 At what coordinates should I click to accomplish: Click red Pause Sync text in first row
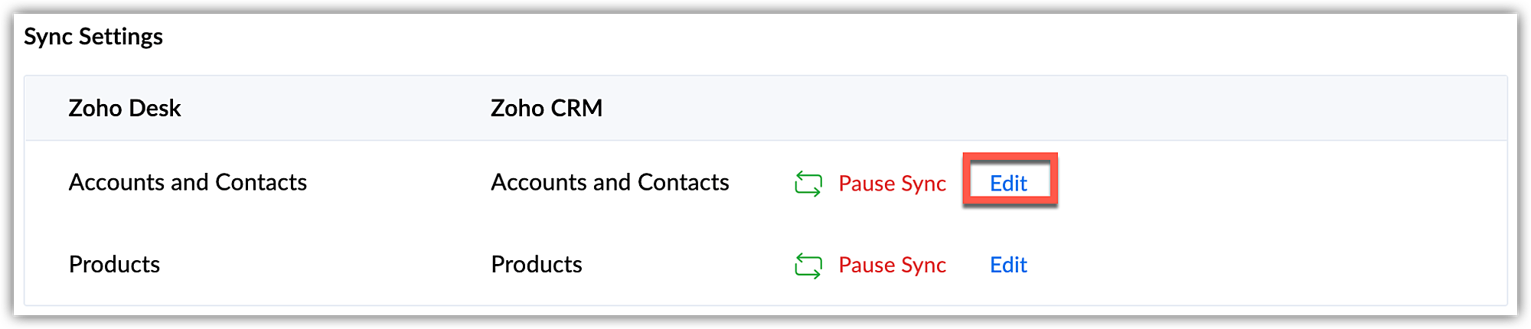coord(892,184)
